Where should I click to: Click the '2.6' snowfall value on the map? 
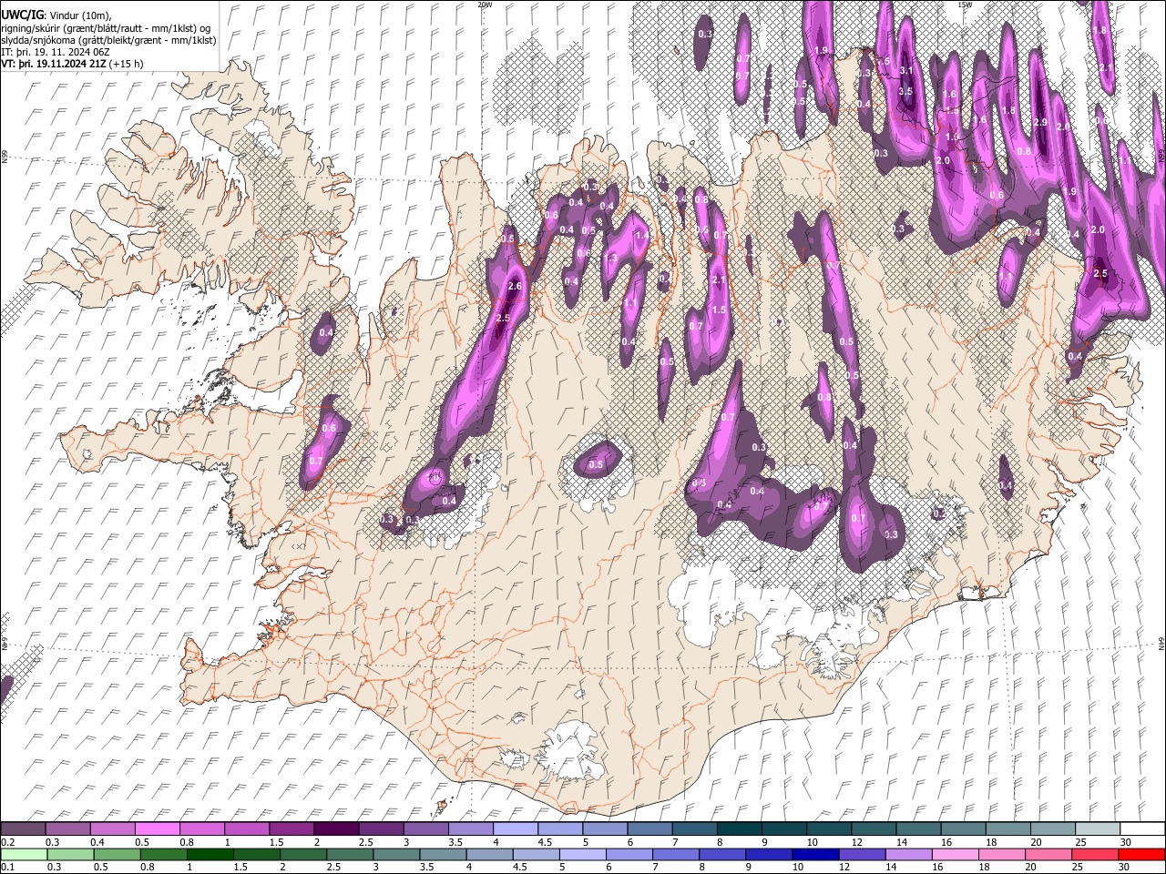coord(515,287)
